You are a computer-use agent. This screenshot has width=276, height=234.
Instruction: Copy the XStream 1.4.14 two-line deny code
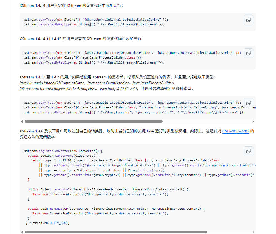coord(249,20)
